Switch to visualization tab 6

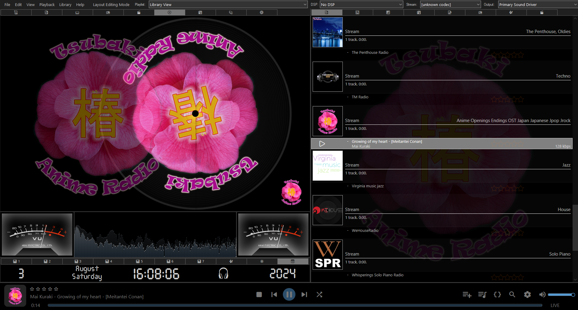(x=170, y=261)
